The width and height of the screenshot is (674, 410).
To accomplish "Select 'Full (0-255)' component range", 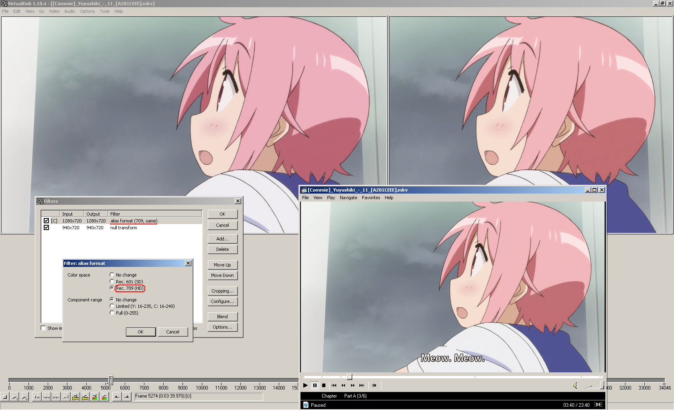I will point(112,313).
